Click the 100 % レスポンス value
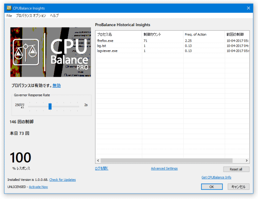 pyautogui.click(x=20, y=158)
